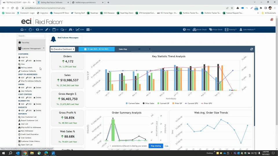This screenshot has width=278, height=156.
Task: Click the sidebar Search input field
Action: 31,36
